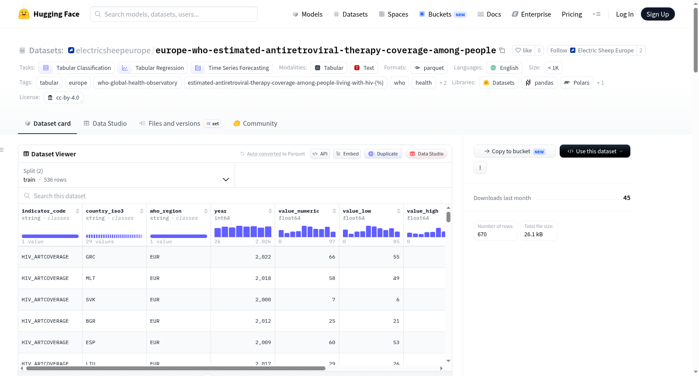
Task: Open the Data Studio tab
Action: 105,124
